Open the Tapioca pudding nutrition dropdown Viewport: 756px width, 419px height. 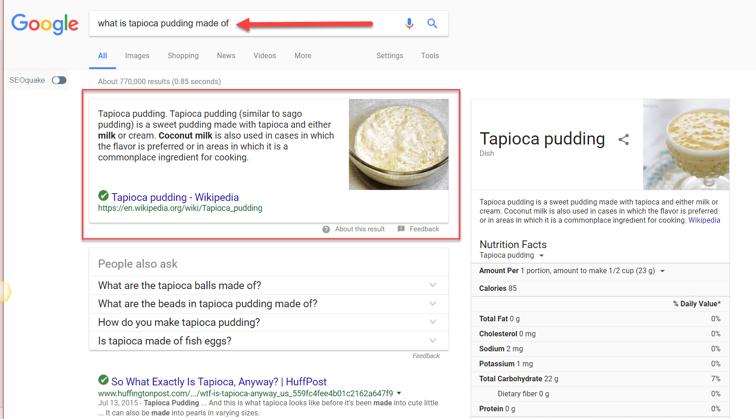(x=541, y=256)
